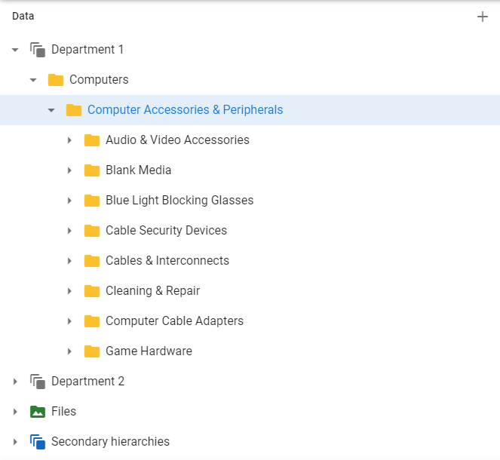
Task: Expand the Files node arrow
Action: (x=15, y=412)
